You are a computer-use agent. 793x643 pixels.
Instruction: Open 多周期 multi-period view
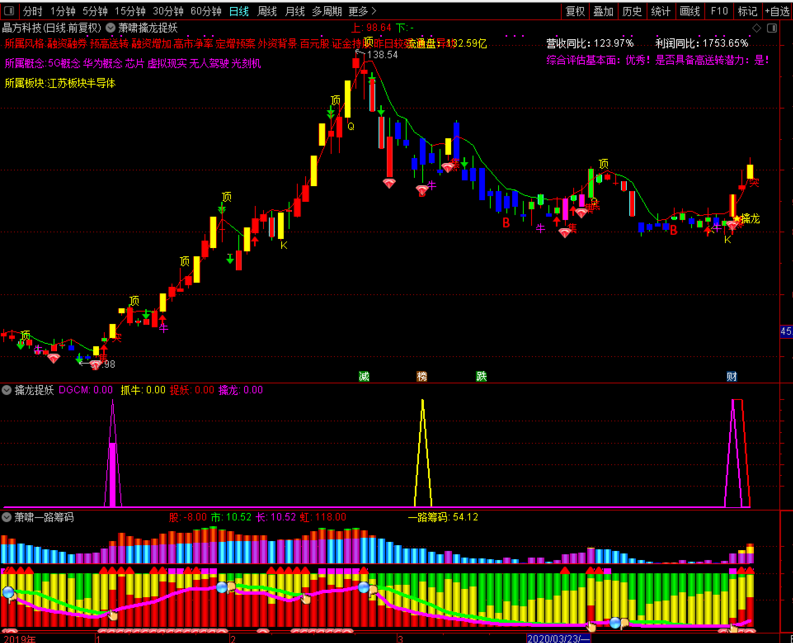pos(327,11)
